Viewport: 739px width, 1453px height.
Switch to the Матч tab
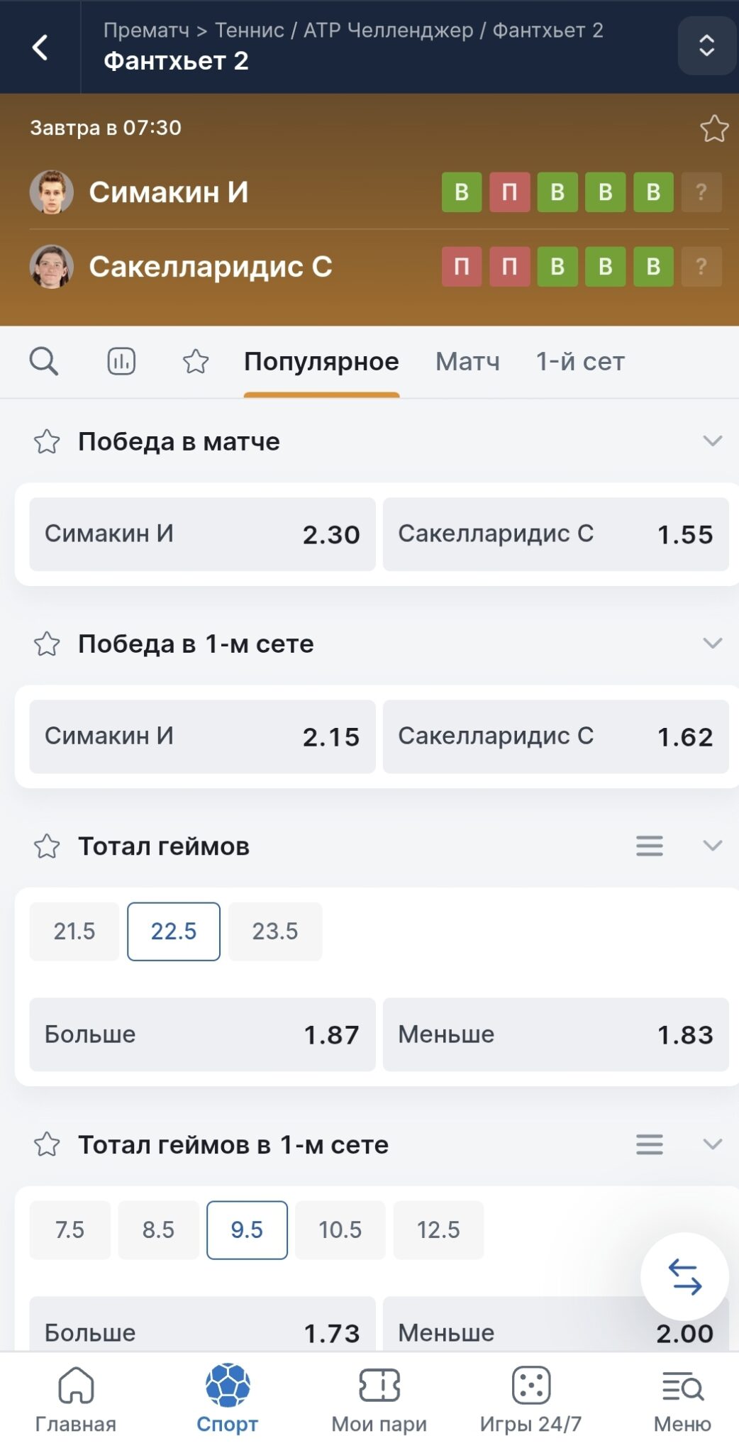[467, 362]
